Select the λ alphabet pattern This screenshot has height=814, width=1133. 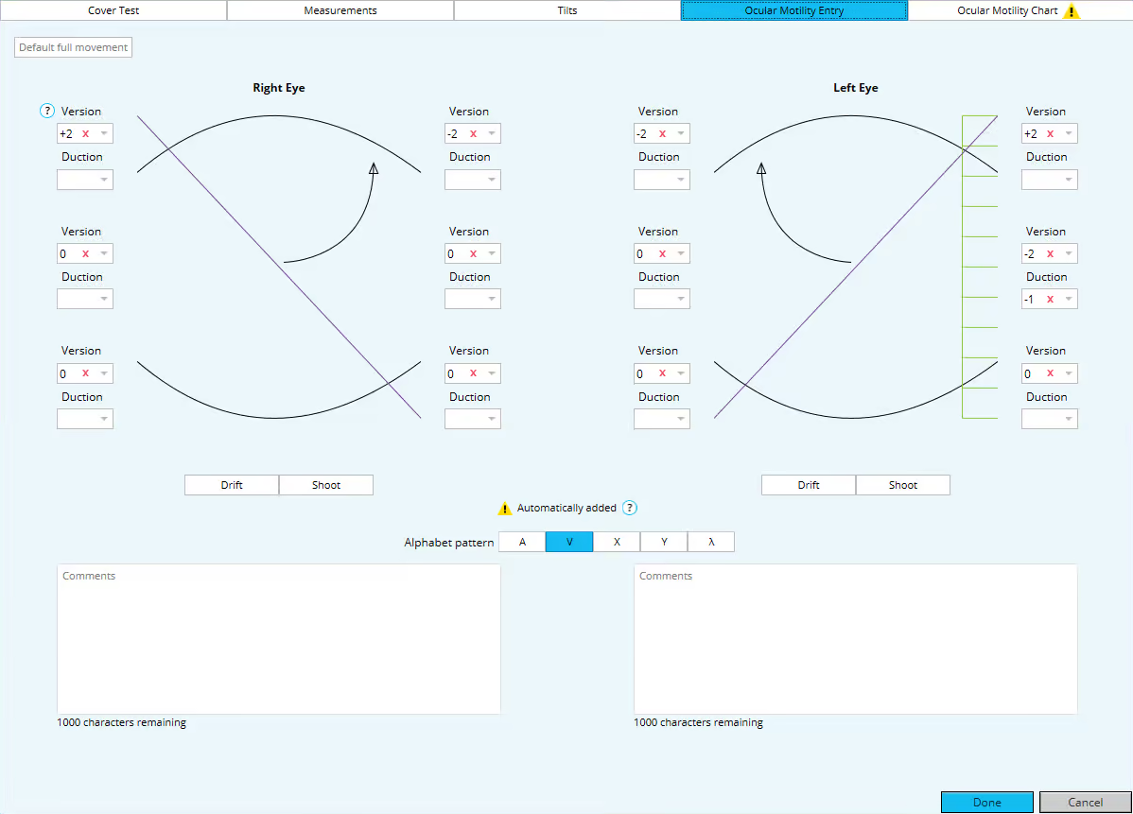click(x=711, y=542)
